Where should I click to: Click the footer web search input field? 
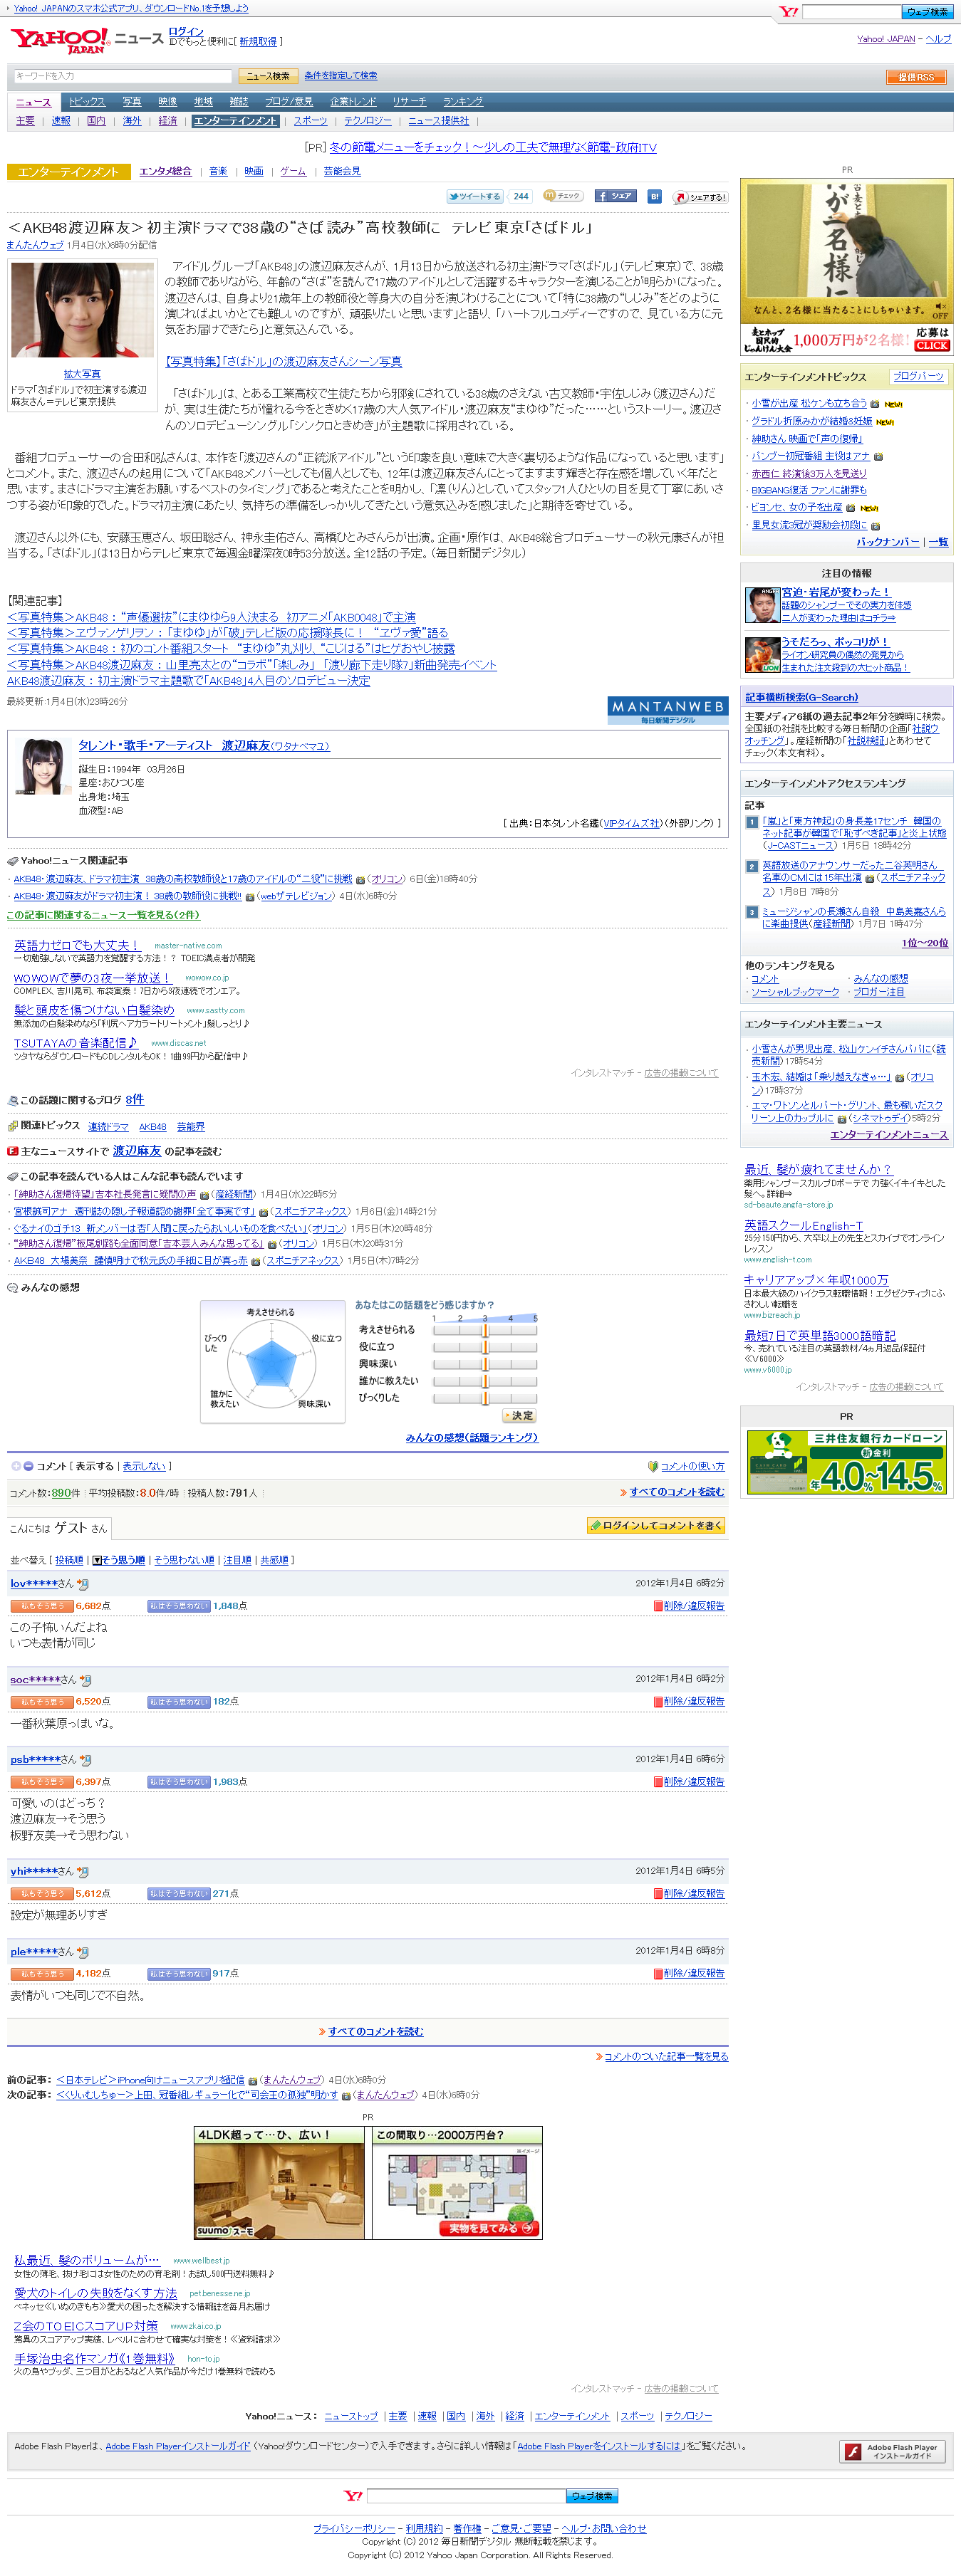click(x=465, y=2495)
